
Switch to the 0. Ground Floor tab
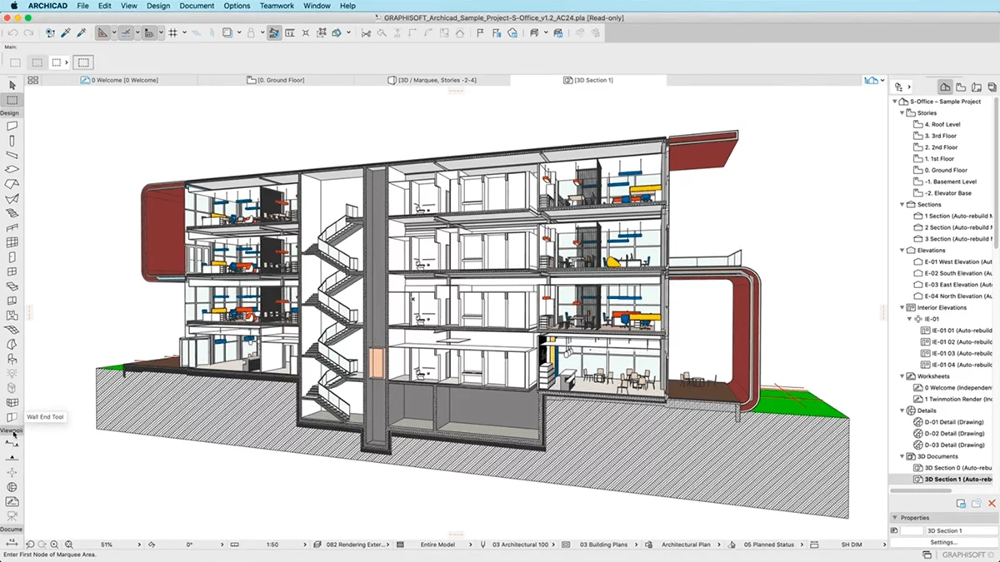click(276, 80)
